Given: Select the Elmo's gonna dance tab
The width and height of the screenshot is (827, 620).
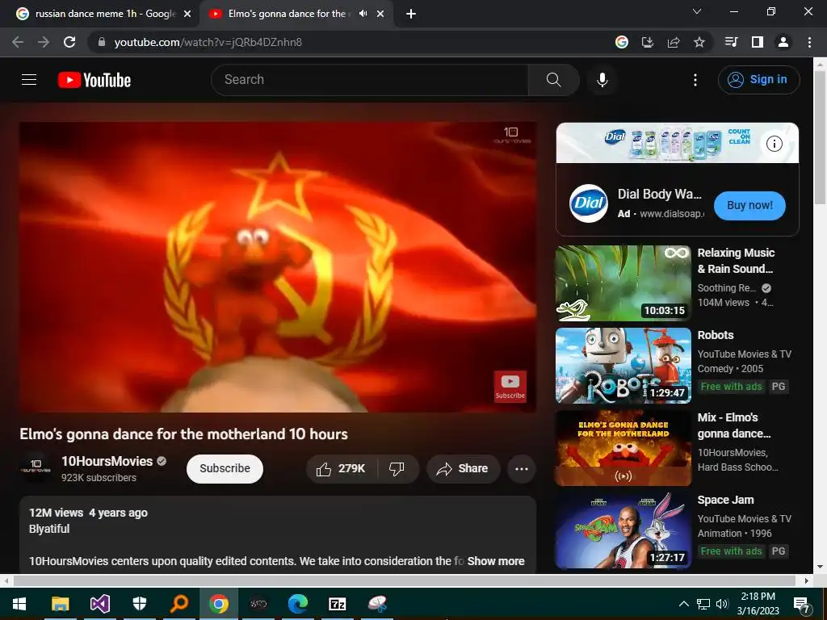Looking at the screenshot, I should click(x=288, y=14).
